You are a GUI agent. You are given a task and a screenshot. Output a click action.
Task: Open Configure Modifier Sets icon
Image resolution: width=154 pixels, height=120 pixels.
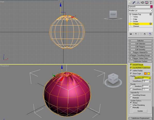150,34
